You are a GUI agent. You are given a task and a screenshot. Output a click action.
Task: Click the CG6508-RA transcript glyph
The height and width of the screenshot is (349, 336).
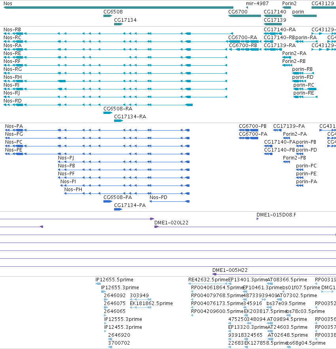point(108,113)
